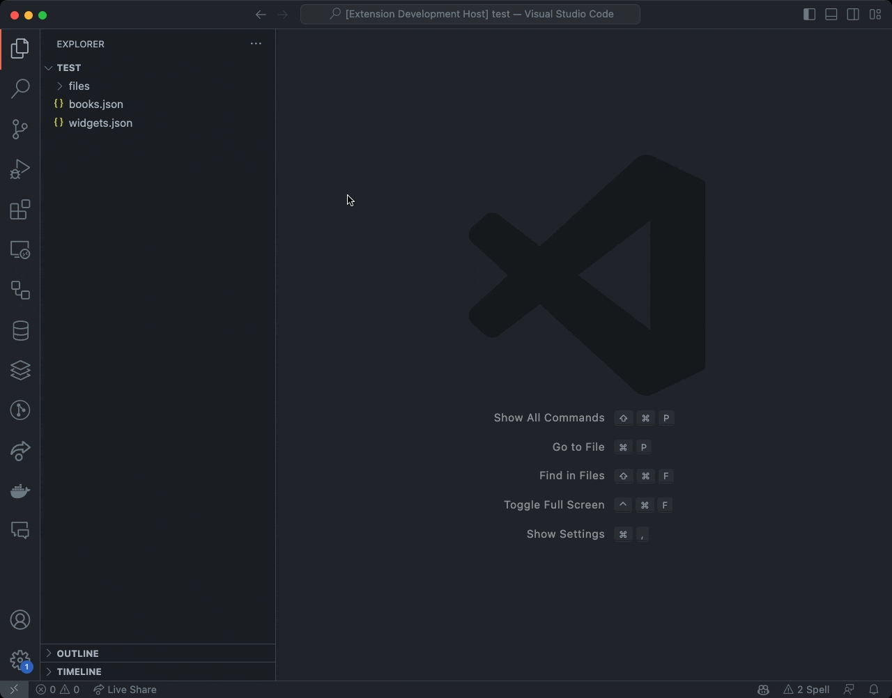Screen dimensions: 892x698
Task: Toggle secondary side bar visibility
Action: [853, 15]
